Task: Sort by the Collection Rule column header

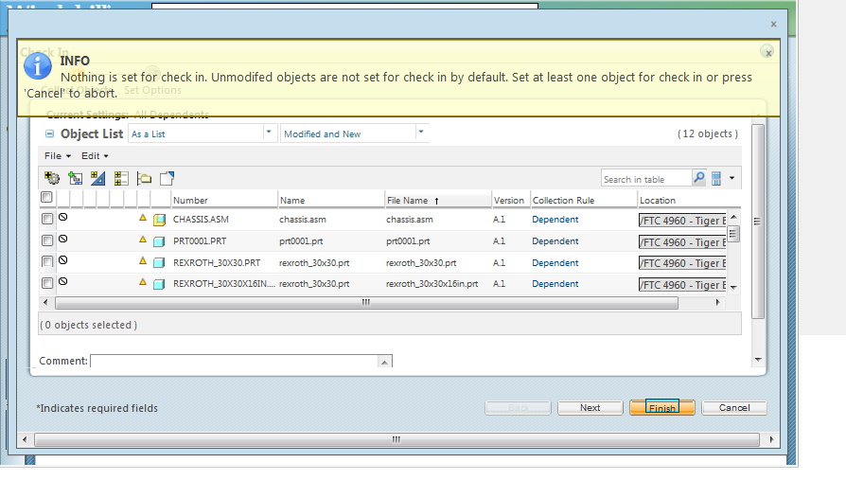Action: coord(563,200)
